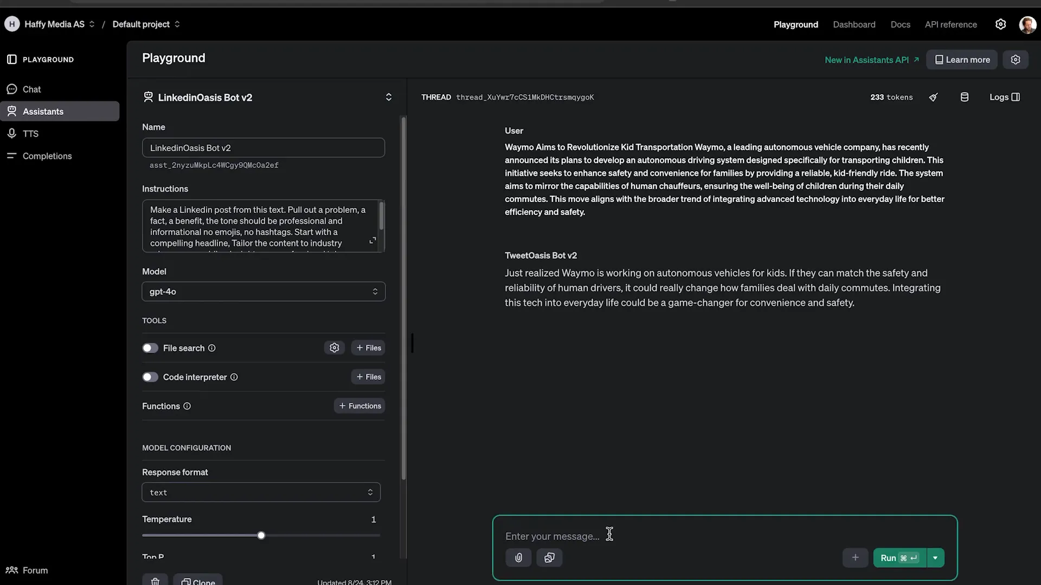Expand the Instructions editor with the enlarge icon

tap(372, 240)
